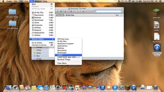Click the Edit Tags toolbar button
Image resolution: width=164 pixels, height=92 pixels.
point(83,11)
